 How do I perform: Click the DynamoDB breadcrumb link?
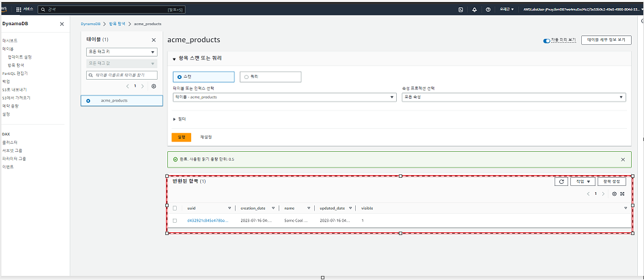90,25
